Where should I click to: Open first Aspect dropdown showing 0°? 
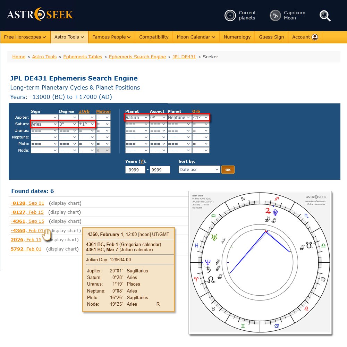158,118
